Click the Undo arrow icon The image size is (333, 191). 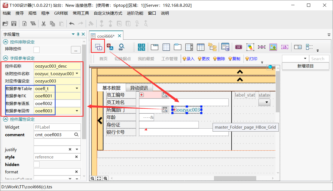[72, 24]
